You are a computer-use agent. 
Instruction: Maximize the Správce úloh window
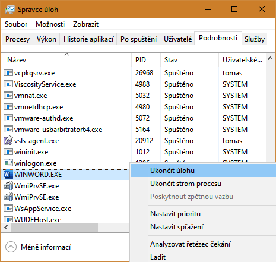click(x=234, y=9)
